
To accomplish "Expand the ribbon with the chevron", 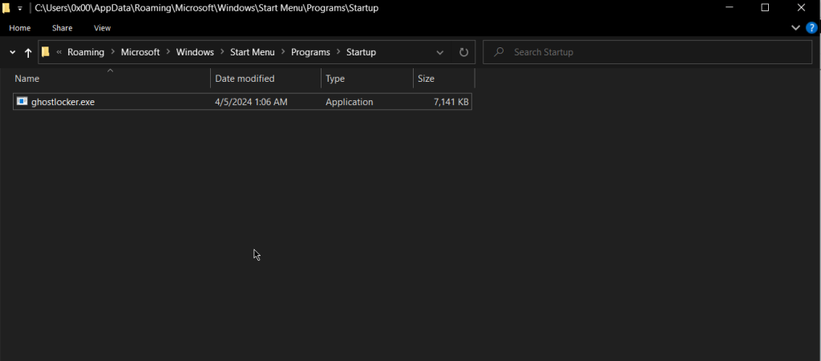I will (x=795, y=28).
